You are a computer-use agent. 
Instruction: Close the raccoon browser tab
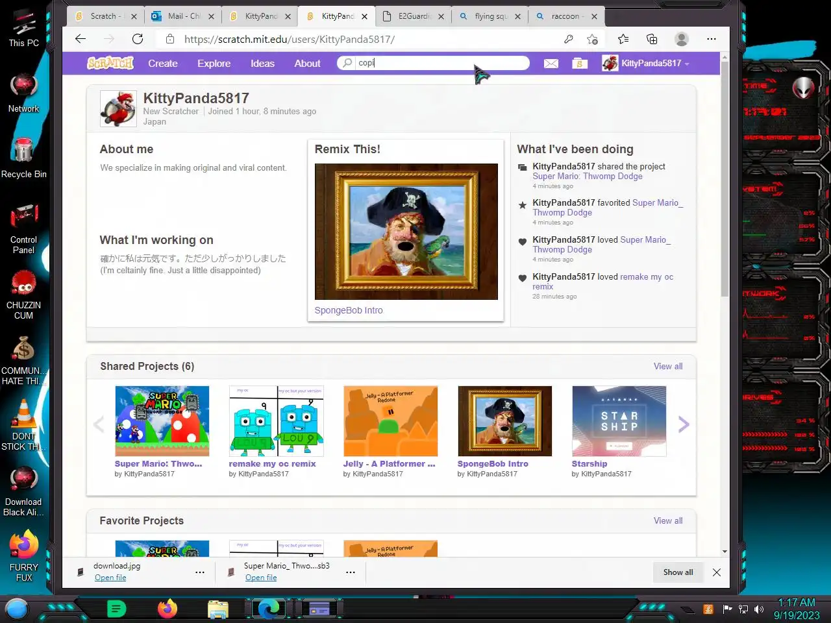[x=593, y=17]
